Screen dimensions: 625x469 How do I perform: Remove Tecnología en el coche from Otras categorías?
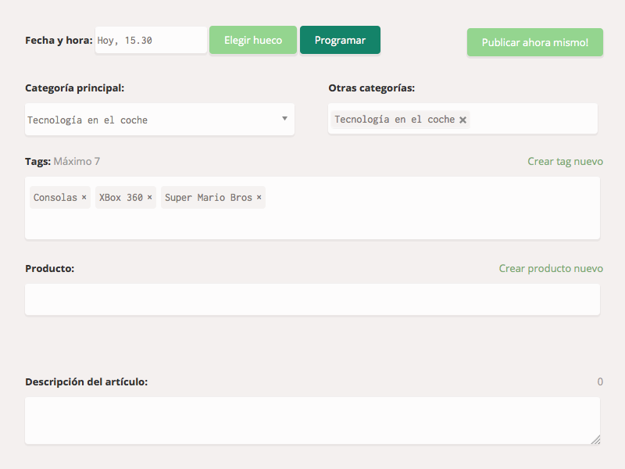click(462, 120)
